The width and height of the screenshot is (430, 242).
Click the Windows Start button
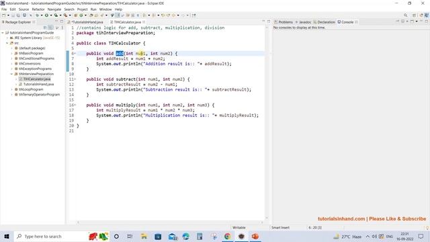point(7,236)
